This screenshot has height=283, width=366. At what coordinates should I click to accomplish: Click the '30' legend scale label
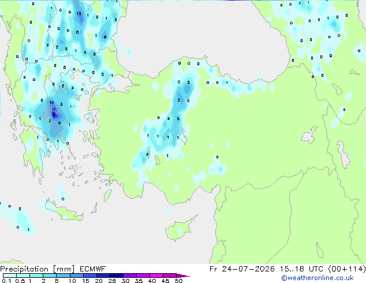coord(125,281)
